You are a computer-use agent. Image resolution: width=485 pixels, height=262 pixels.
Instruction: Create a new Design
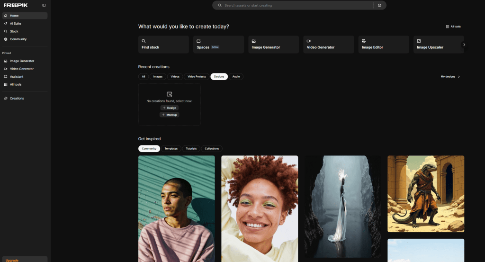pyautogui.click(x=169, y=108)
